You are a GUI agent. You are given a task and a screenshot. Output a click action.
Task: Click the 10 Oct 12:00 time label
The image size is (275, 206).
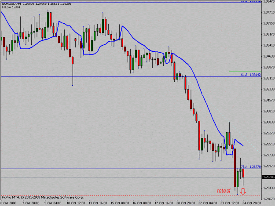point(76,203)
